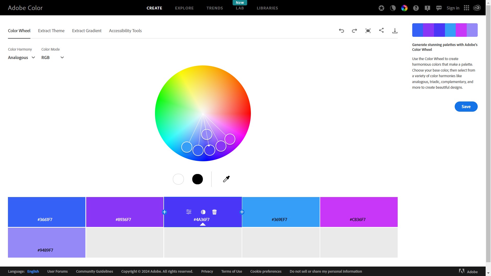Pick the white background color circle

(178, 179)
